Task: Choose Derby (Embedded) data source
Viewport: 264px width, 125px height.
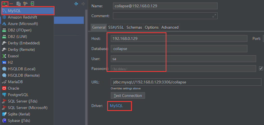Action: point(28,43)
